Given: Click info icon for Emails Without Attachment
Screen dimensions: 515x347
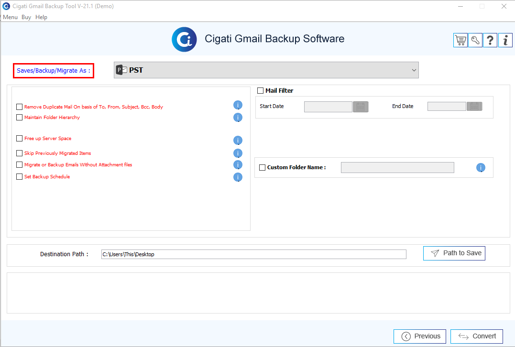Looking at the screenshot, I should coord(238,164).
